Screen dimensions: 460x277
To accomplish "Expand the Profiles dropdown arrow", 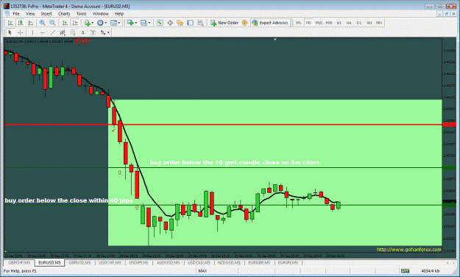I will tap(149, 23).
